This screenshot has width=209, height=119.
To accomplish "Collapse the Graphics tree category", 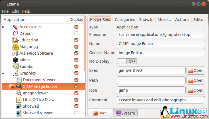I will click(3, 73).
